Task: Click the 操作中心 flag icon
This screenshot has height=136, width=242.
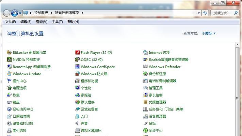Action: pyautogui.click(x=9, y=81)
